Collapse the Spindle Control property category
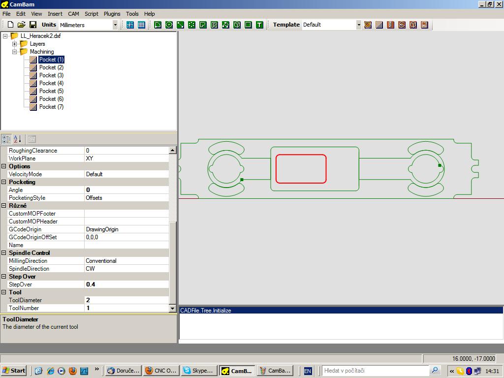 (x=4, y=253)
